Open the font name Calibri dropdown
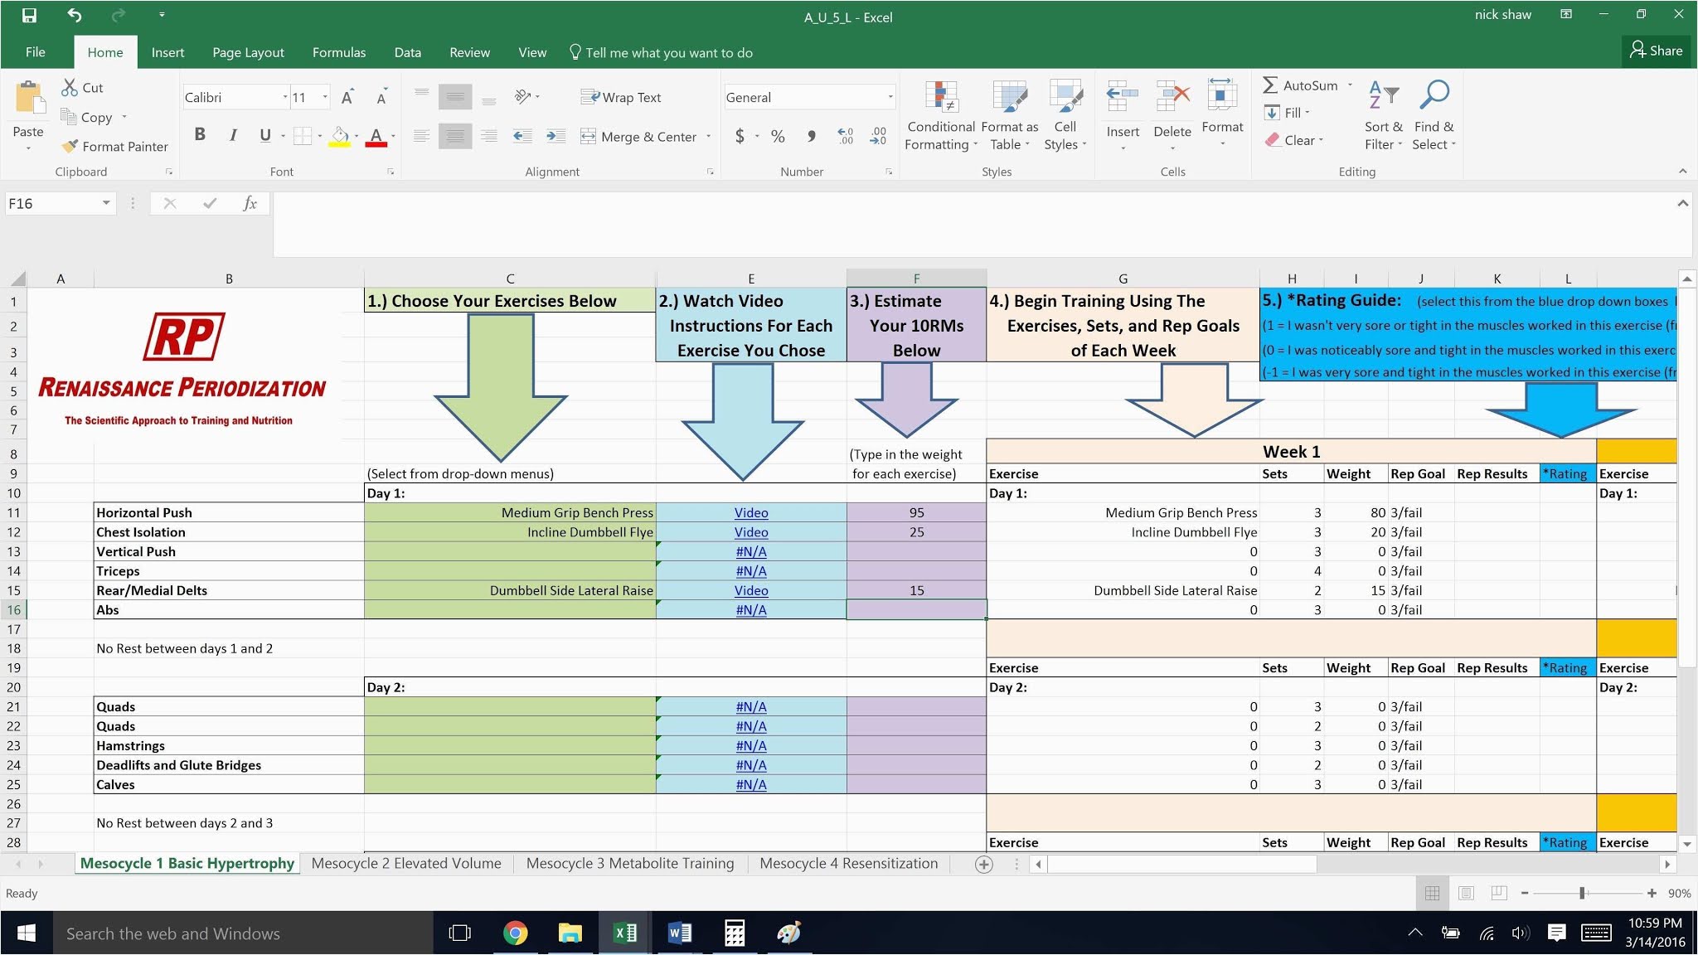 point(284,97)
